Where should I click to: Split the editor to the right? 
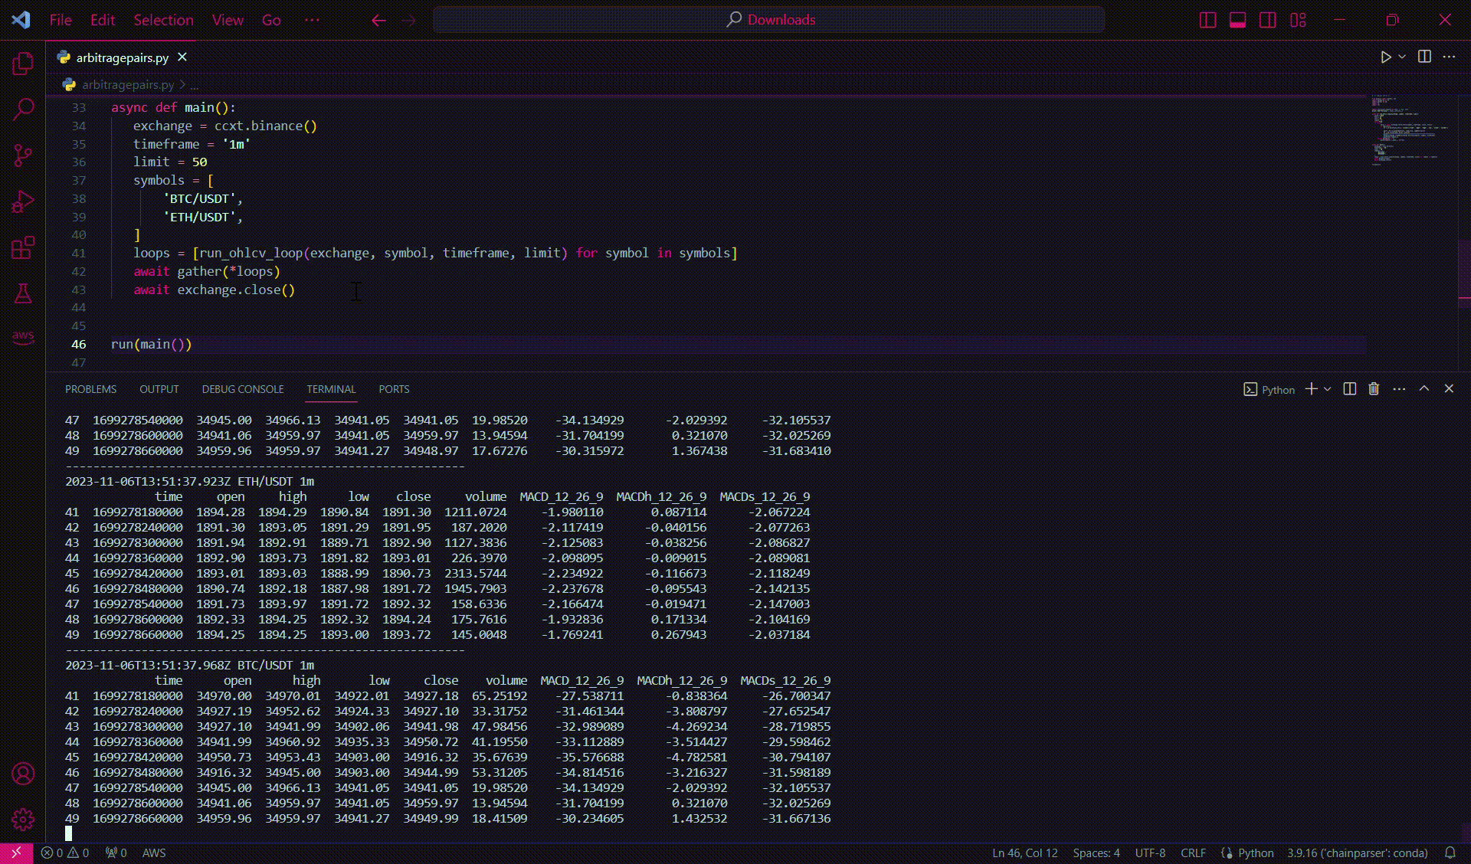[x=1424, y=57]
